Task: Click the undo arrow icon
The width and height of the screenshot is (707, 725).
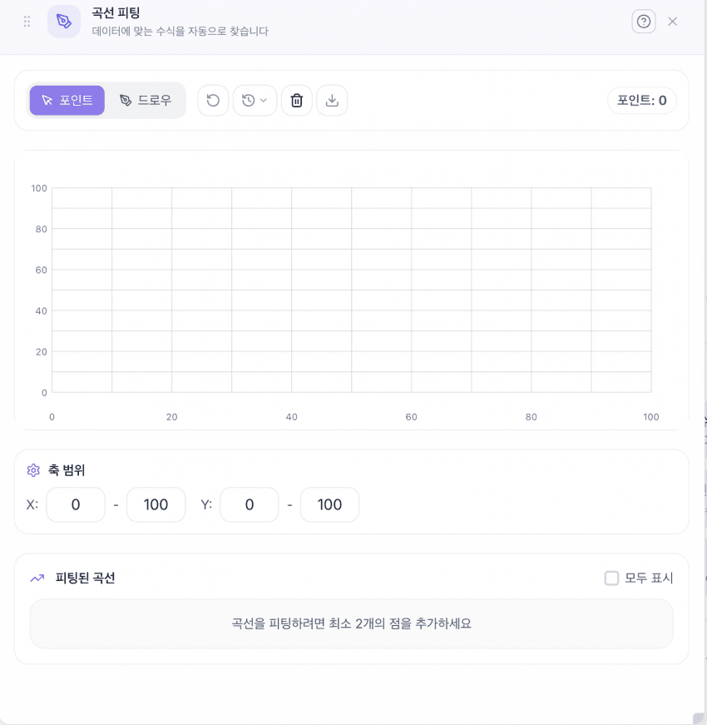Action: pyautogui.click(x=213, y=101)
